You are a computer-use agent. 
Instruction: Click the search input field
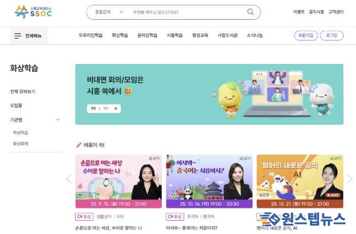coord(187,12)
